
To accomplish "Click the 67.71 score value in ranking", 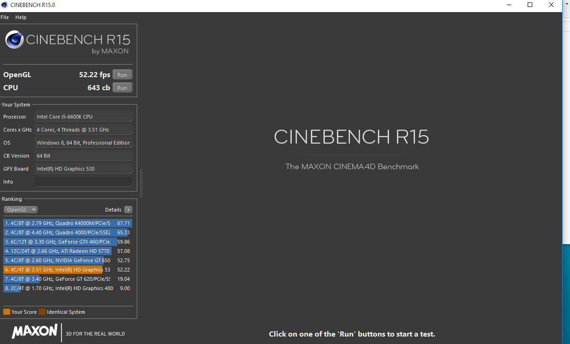I will pyautogui.click(x=123, y=223).
